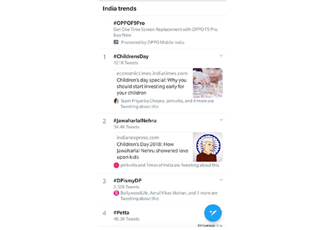Image resolution: width=323 pixels, height=230 pixels.
Task: Open the child investing article thumbnail
Action: (208, 83)
